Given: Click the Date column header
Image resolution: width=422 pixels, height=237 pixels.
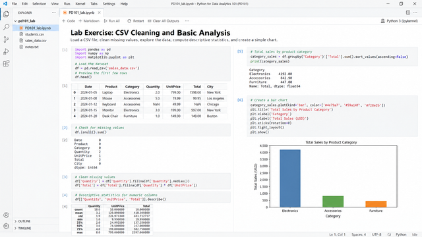Looking at the screenshot, I should click(x=88, y=86).
